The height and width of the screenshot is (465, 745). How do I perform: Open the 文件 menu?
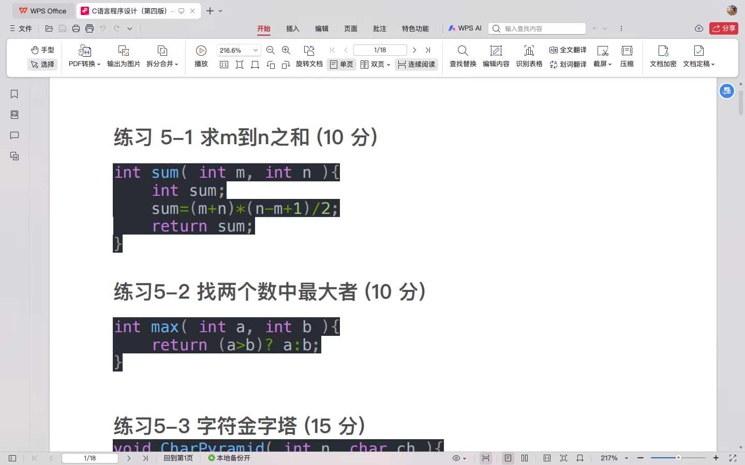[21, 28]
